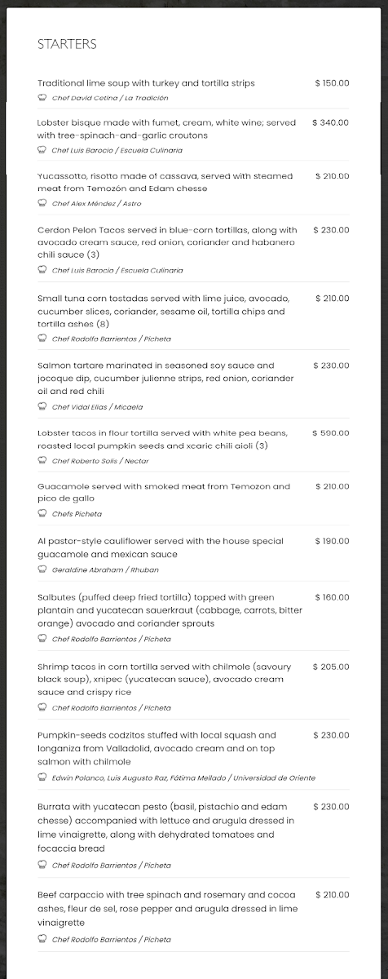
Task: Click the Yucassotto risotto description
Action: point(165,182)
